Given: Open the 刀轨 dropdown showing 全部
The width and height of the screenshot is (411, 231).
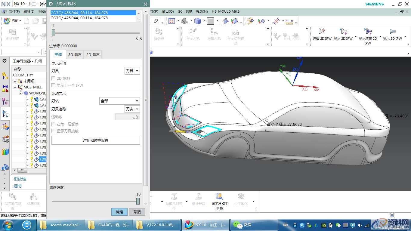Looking at the screenshot, I should click(119, 101).
